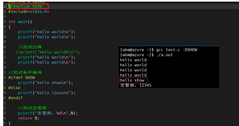Click the comment "//测试注释"
This screenshot has height=126, width=239.
30,47
